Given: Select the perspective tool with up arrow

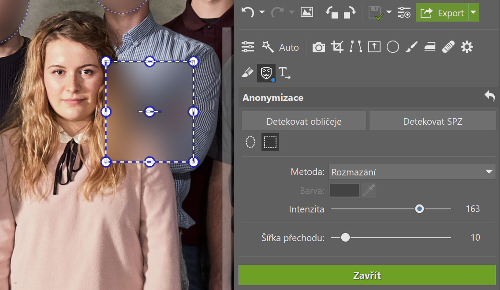Looking at the screenshot, I should click(x=374, y=47).
